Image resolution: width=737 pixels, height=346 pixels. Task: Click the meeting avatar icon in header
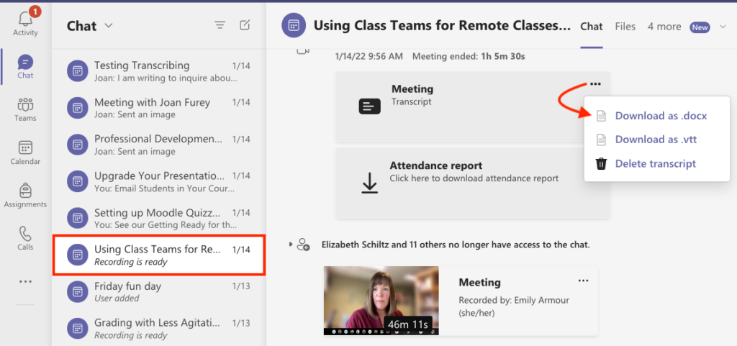click(x=294, y=25)
